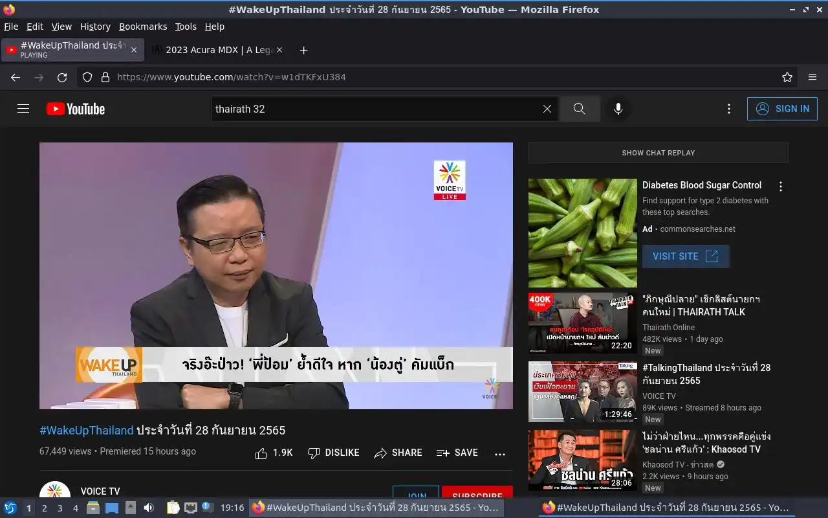The width and height of the screenshot is (828, 518).
Task: Open the Edit menu
Action: pos(35,27)
